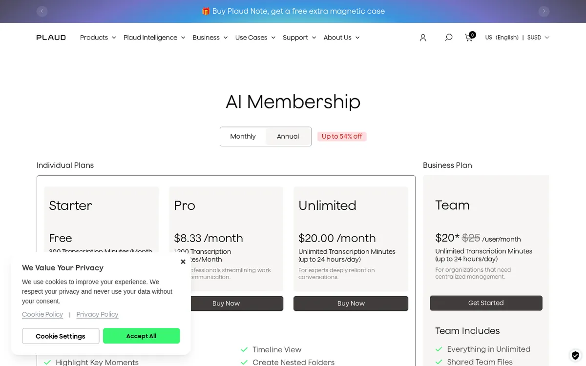Click the PLAUD logo

(51, 38)
